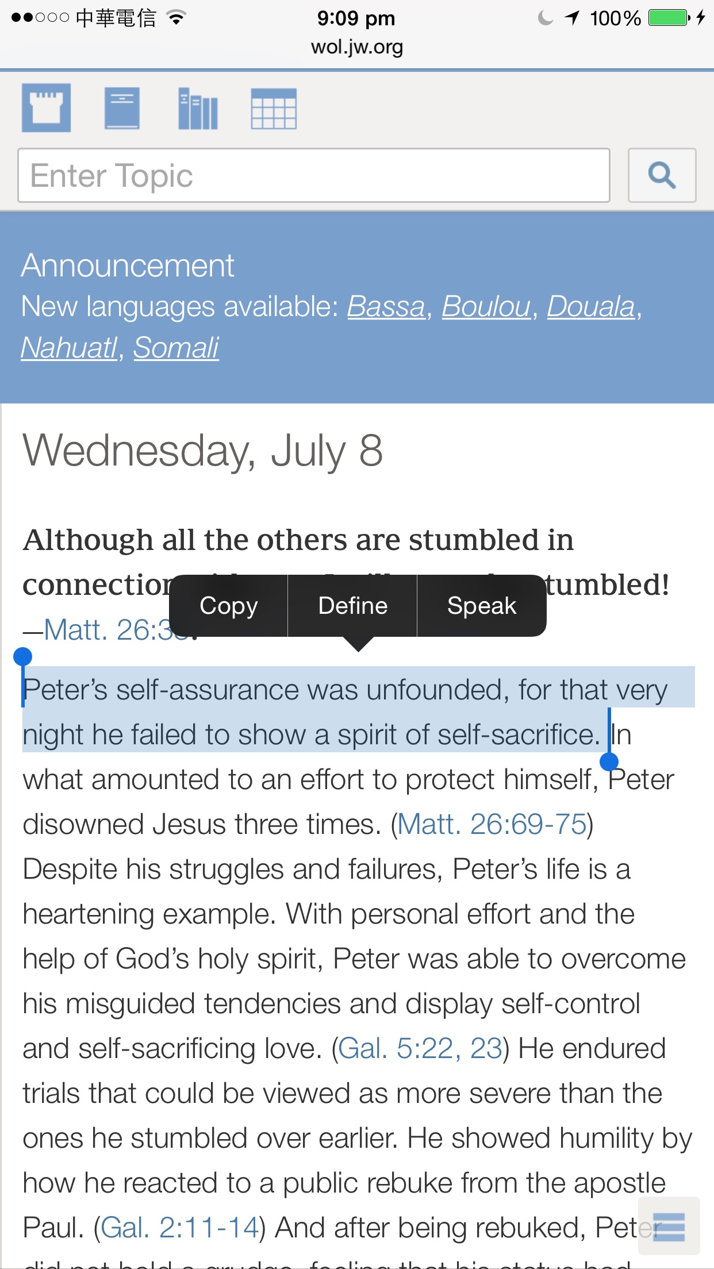714x1269 pixels.
Task: Open the publications library icon
Action: pos(198,108)
